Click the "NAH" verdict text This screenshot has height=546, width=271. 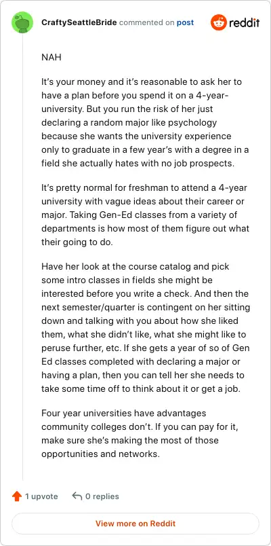[x=51, y=57]
